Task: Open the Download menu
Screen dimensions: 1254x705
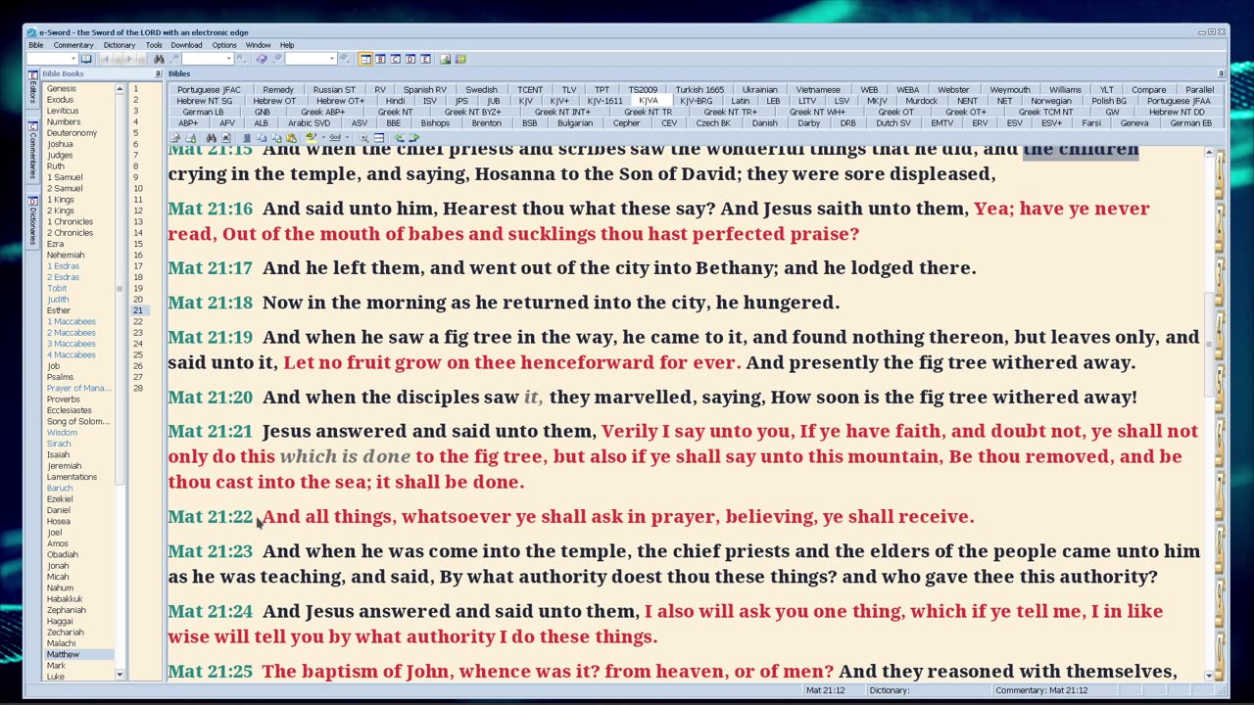Action: click(186, 45)
